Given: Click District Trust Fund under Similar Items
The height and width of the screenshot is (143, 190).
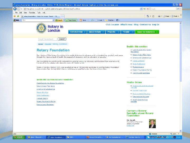Looking at the screenshot, I should pyautogui.click(x=140, y=91).
